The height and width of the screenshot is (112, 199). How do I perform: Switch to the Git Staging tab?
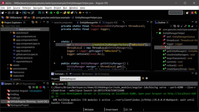click(x=102, y=74)
